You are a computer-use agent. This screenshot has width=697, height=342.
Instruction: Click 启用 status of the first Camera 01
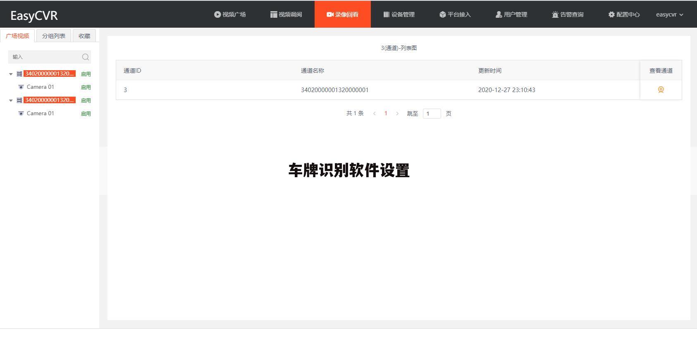point(86,87)
